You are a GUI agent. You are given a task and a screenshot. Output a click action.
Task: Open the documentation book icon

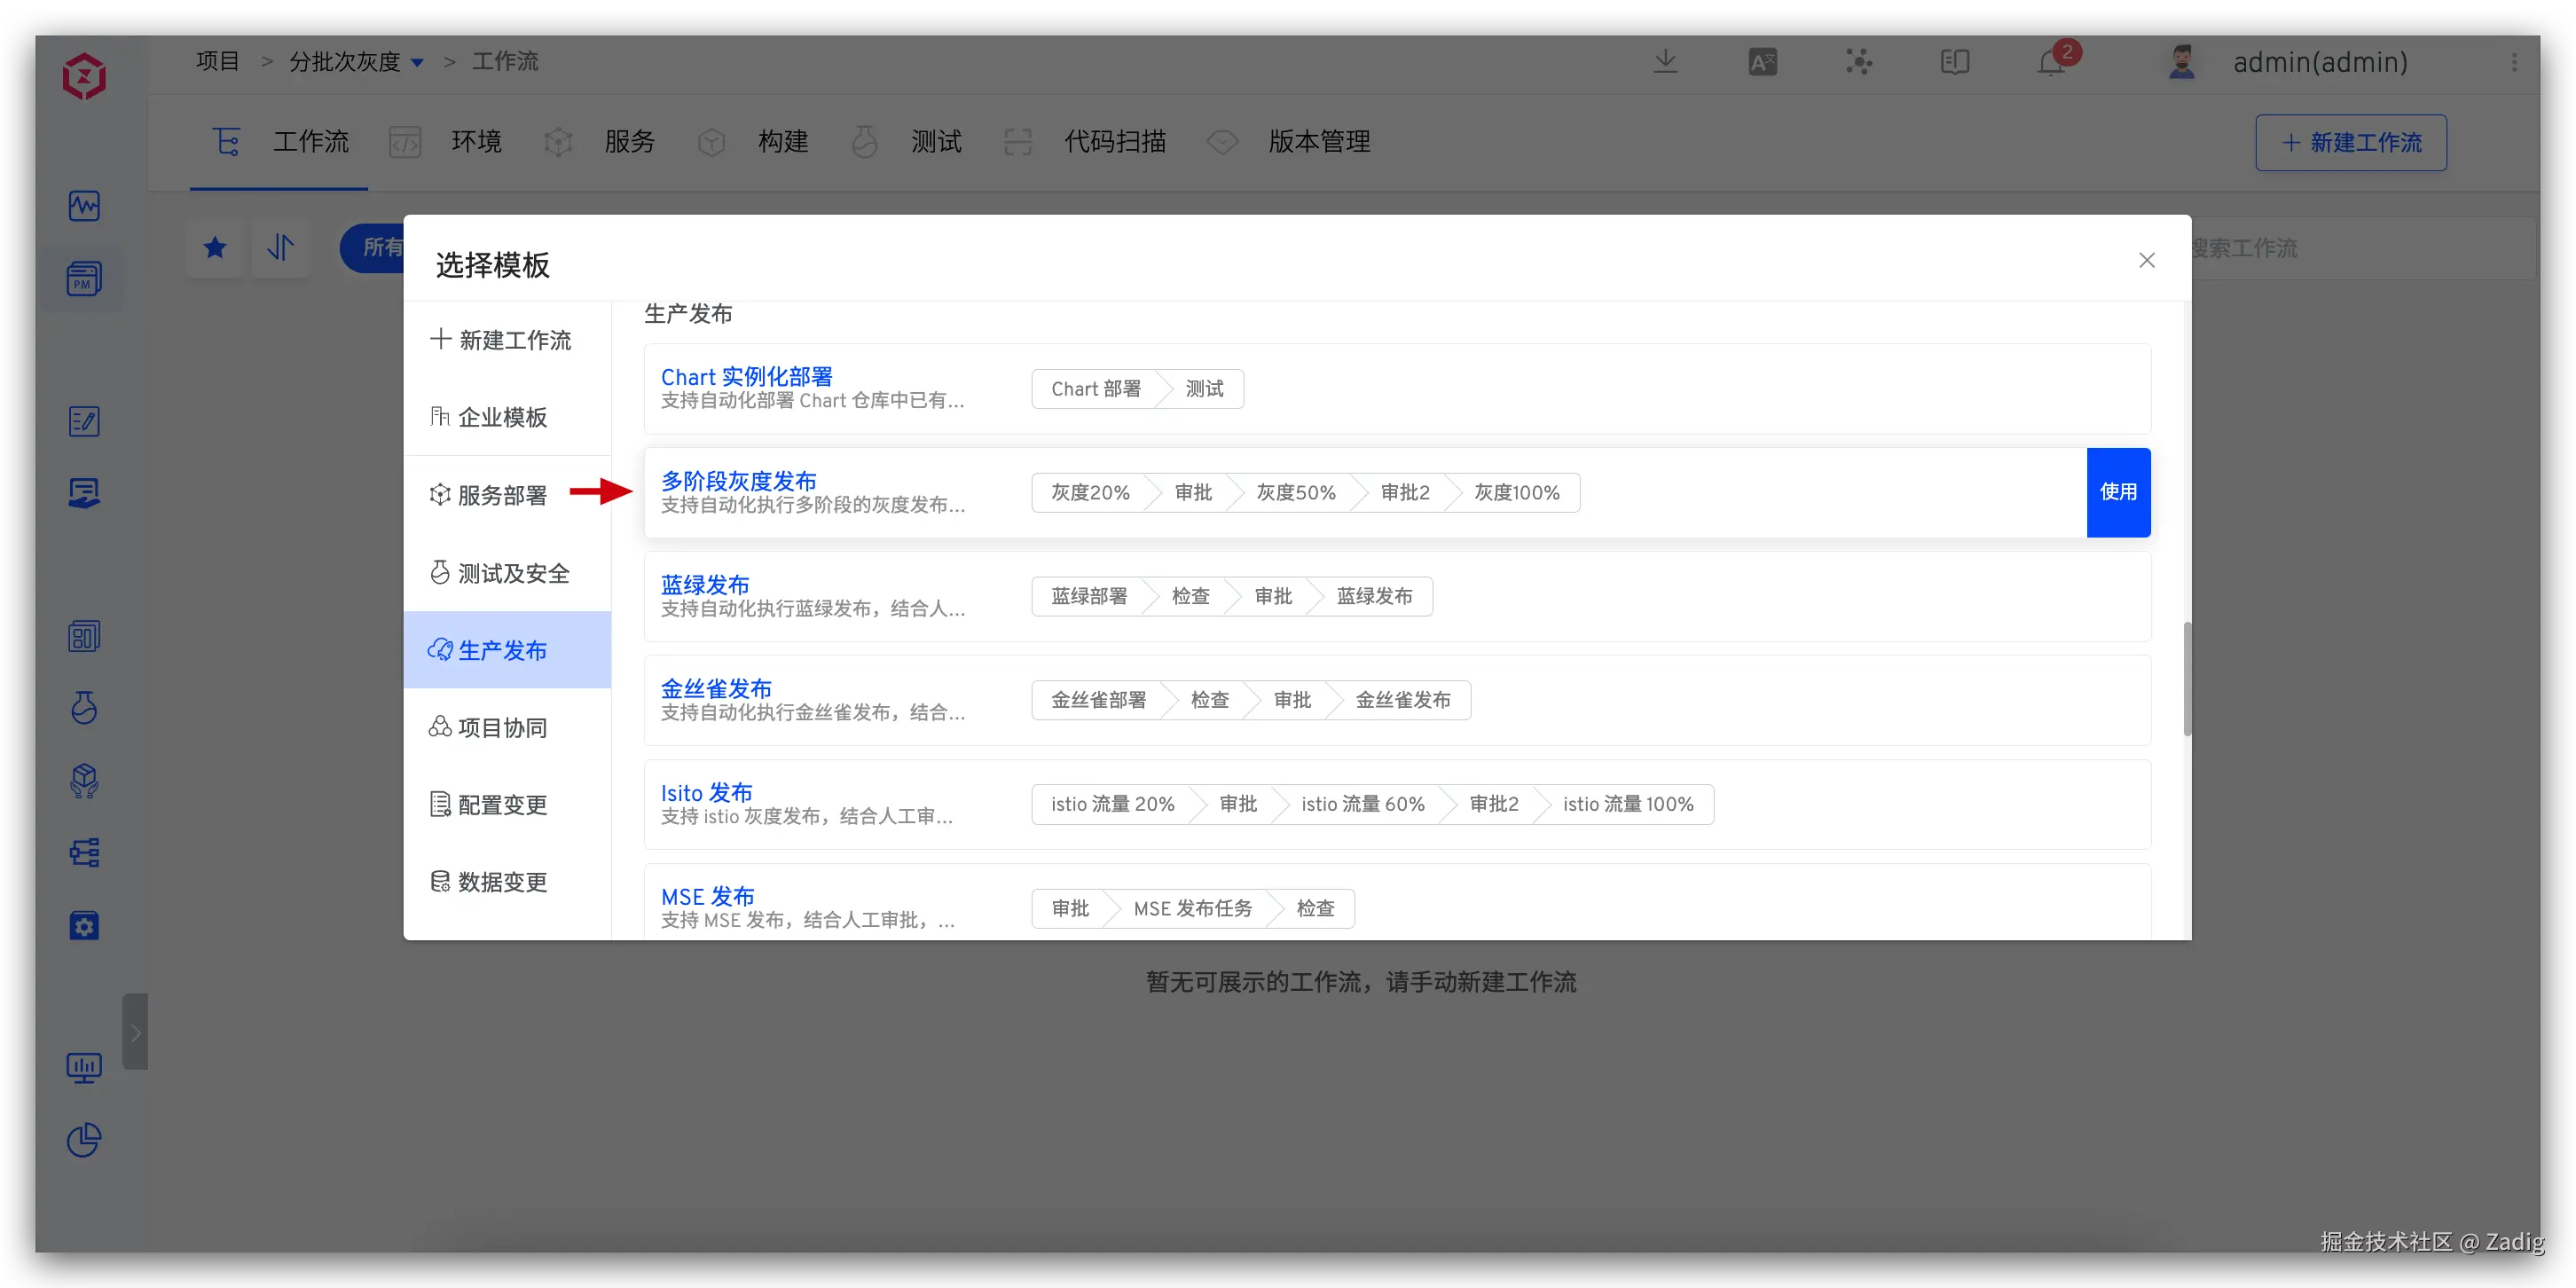coord(1954,62)
